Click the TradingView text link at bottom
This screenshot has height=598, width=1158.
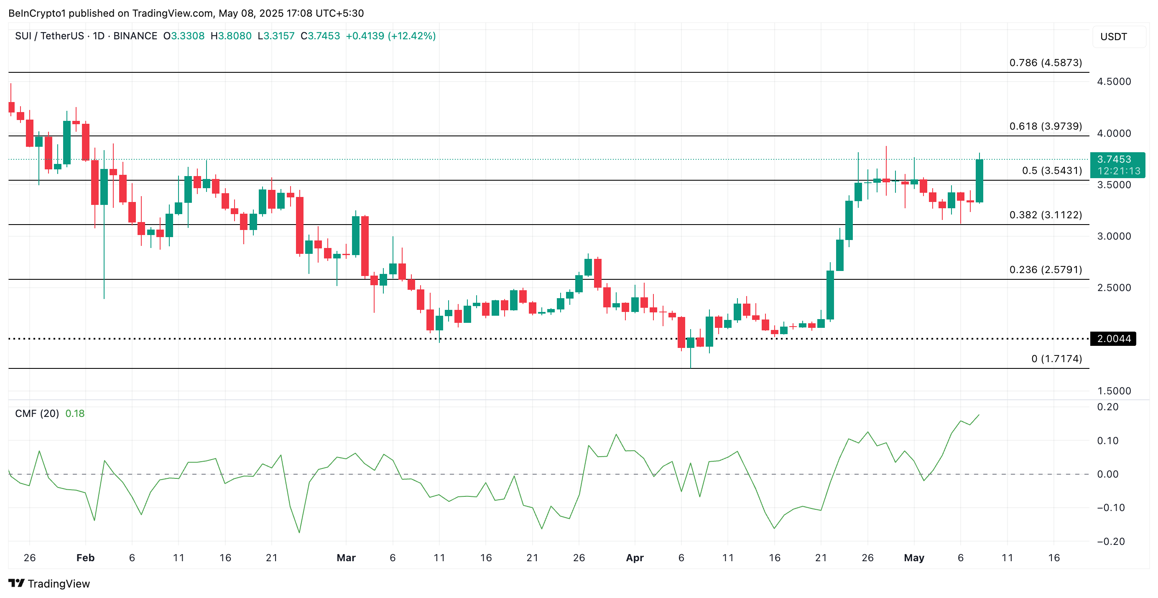[59, 584]
